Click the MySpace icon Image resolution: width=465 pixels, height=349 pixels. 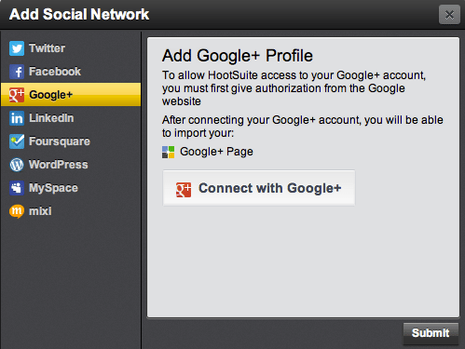17,188
